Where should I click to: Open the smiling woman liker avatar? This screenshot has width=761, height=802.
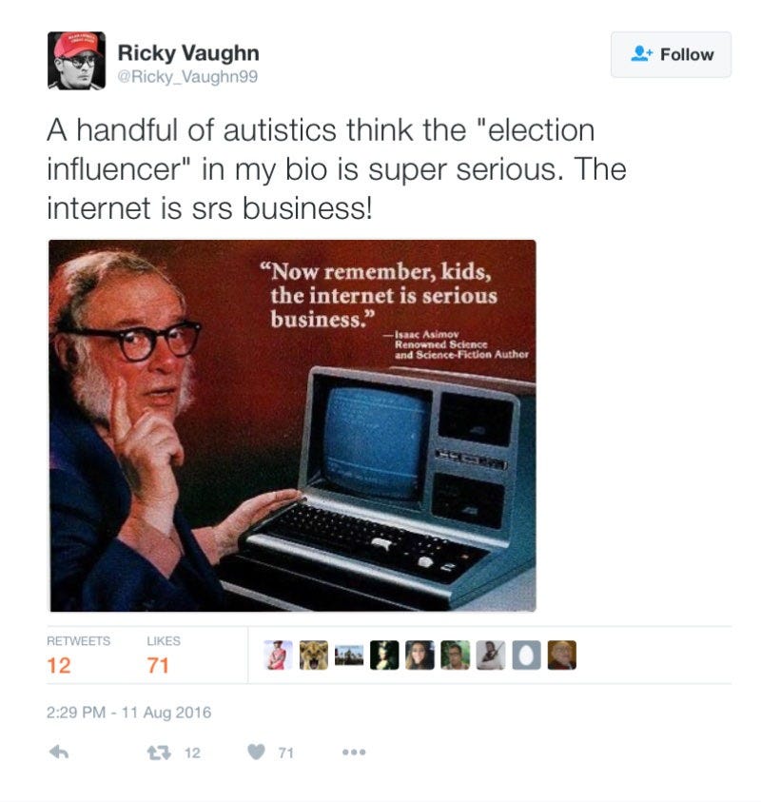[420, 655]
